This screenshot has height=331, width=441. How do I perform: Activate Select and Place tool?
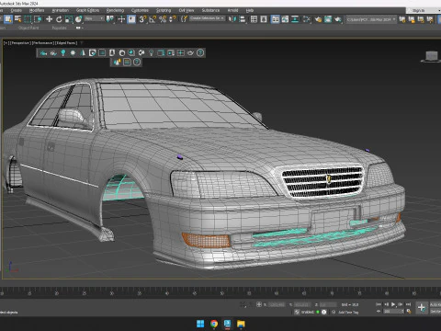79,19
